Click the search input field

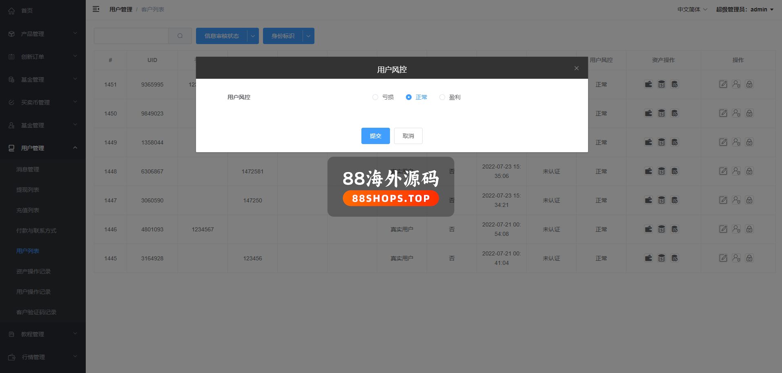131,36
